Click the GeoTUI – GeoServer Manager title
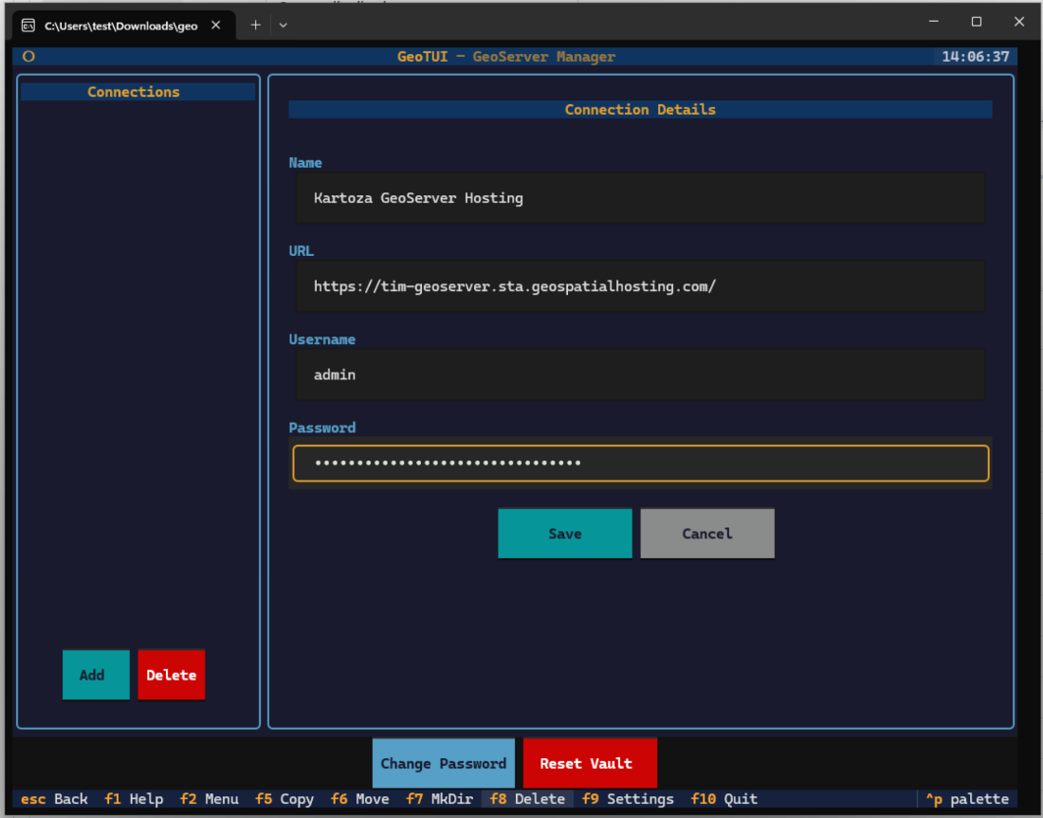 click(x=506, y=57)
